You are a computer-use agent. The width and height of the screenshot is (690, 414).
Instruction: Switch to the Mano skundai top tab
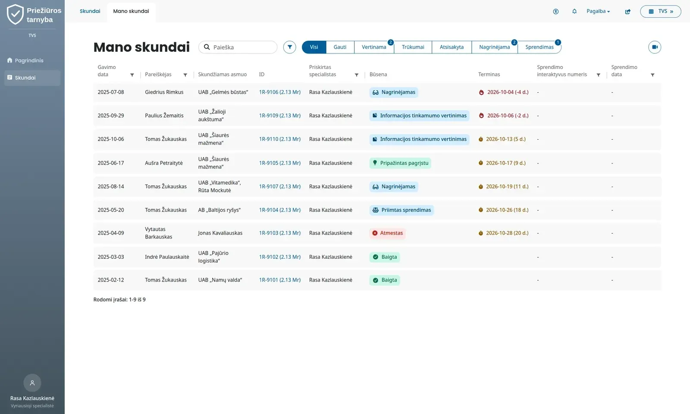pos(131,11)
